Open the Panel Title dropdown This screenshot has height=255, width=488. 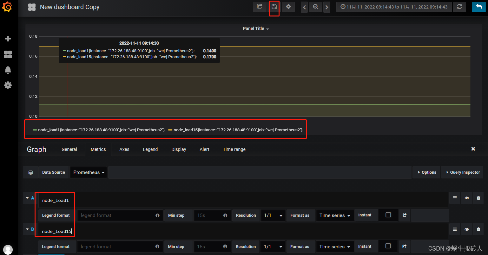click(x=256, y=28)
